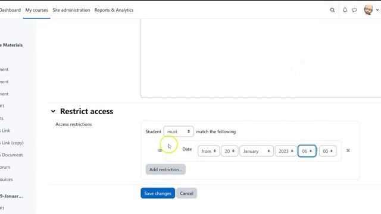Screen dimensions: 381x214
Task: Expand the user menu arrow beside avatar
Action: click(x=377, y=10)
